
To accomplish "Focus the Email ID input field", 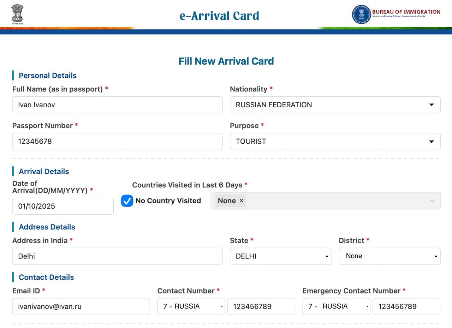I will (81, 306).
